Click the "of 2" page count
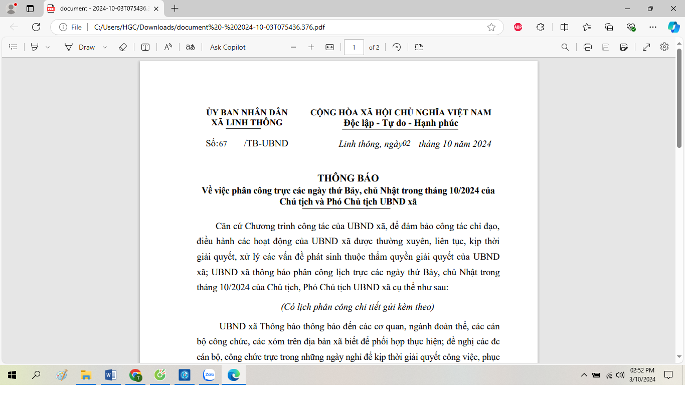 (374, 47)
